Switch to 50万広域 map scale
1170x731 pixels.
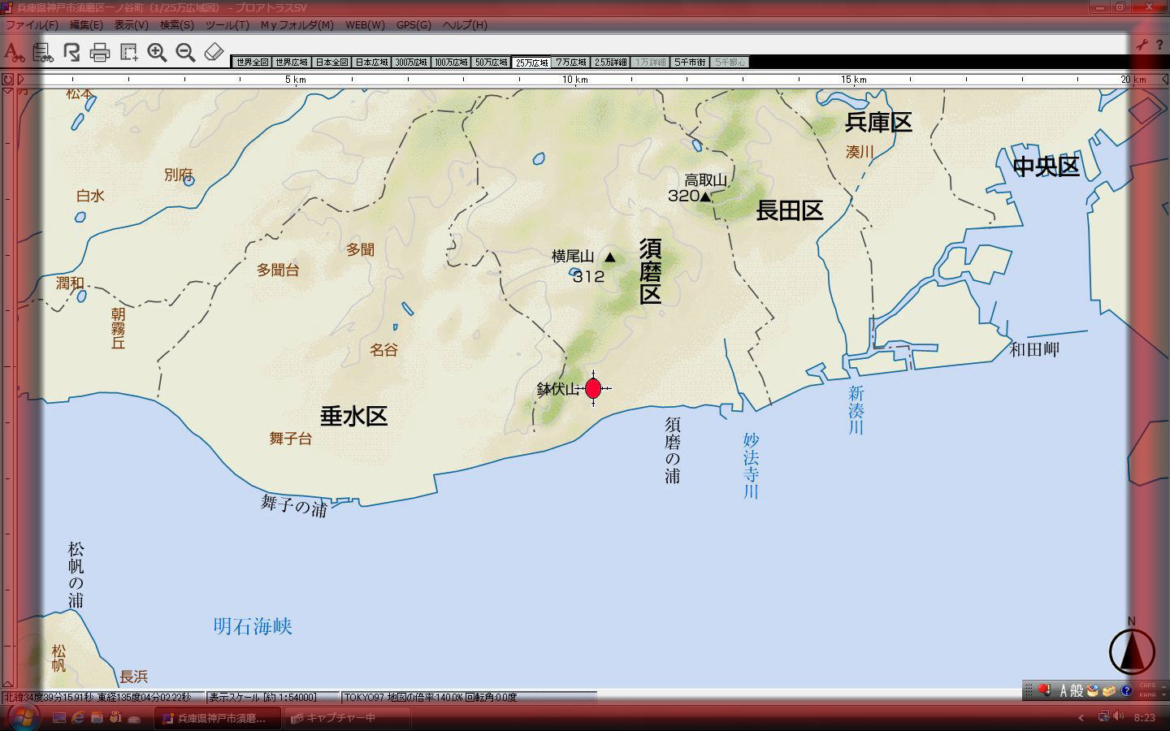click(492, 63)
